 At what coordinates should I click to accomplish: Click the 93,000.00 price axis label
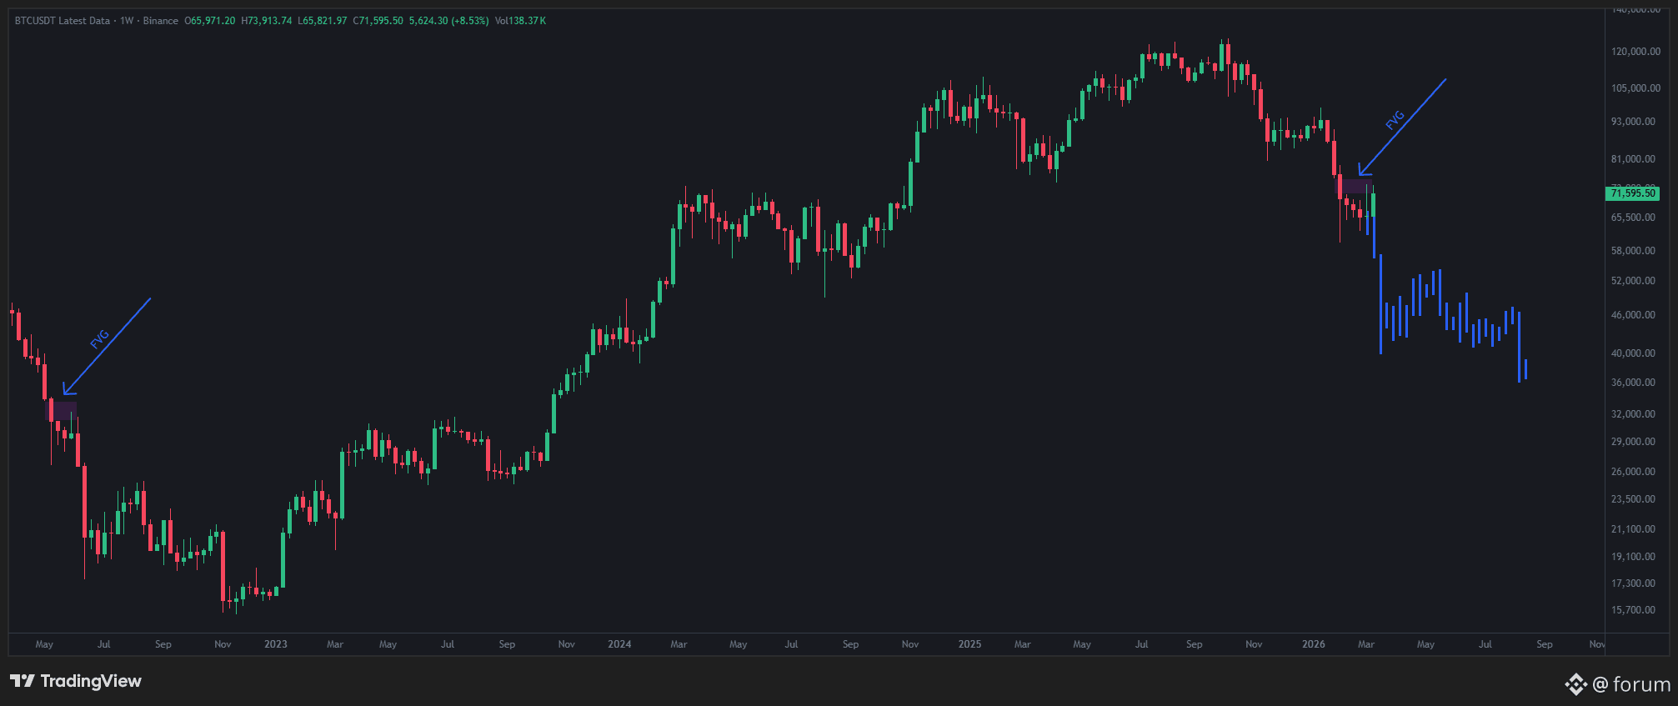[x=1633, y=122]
